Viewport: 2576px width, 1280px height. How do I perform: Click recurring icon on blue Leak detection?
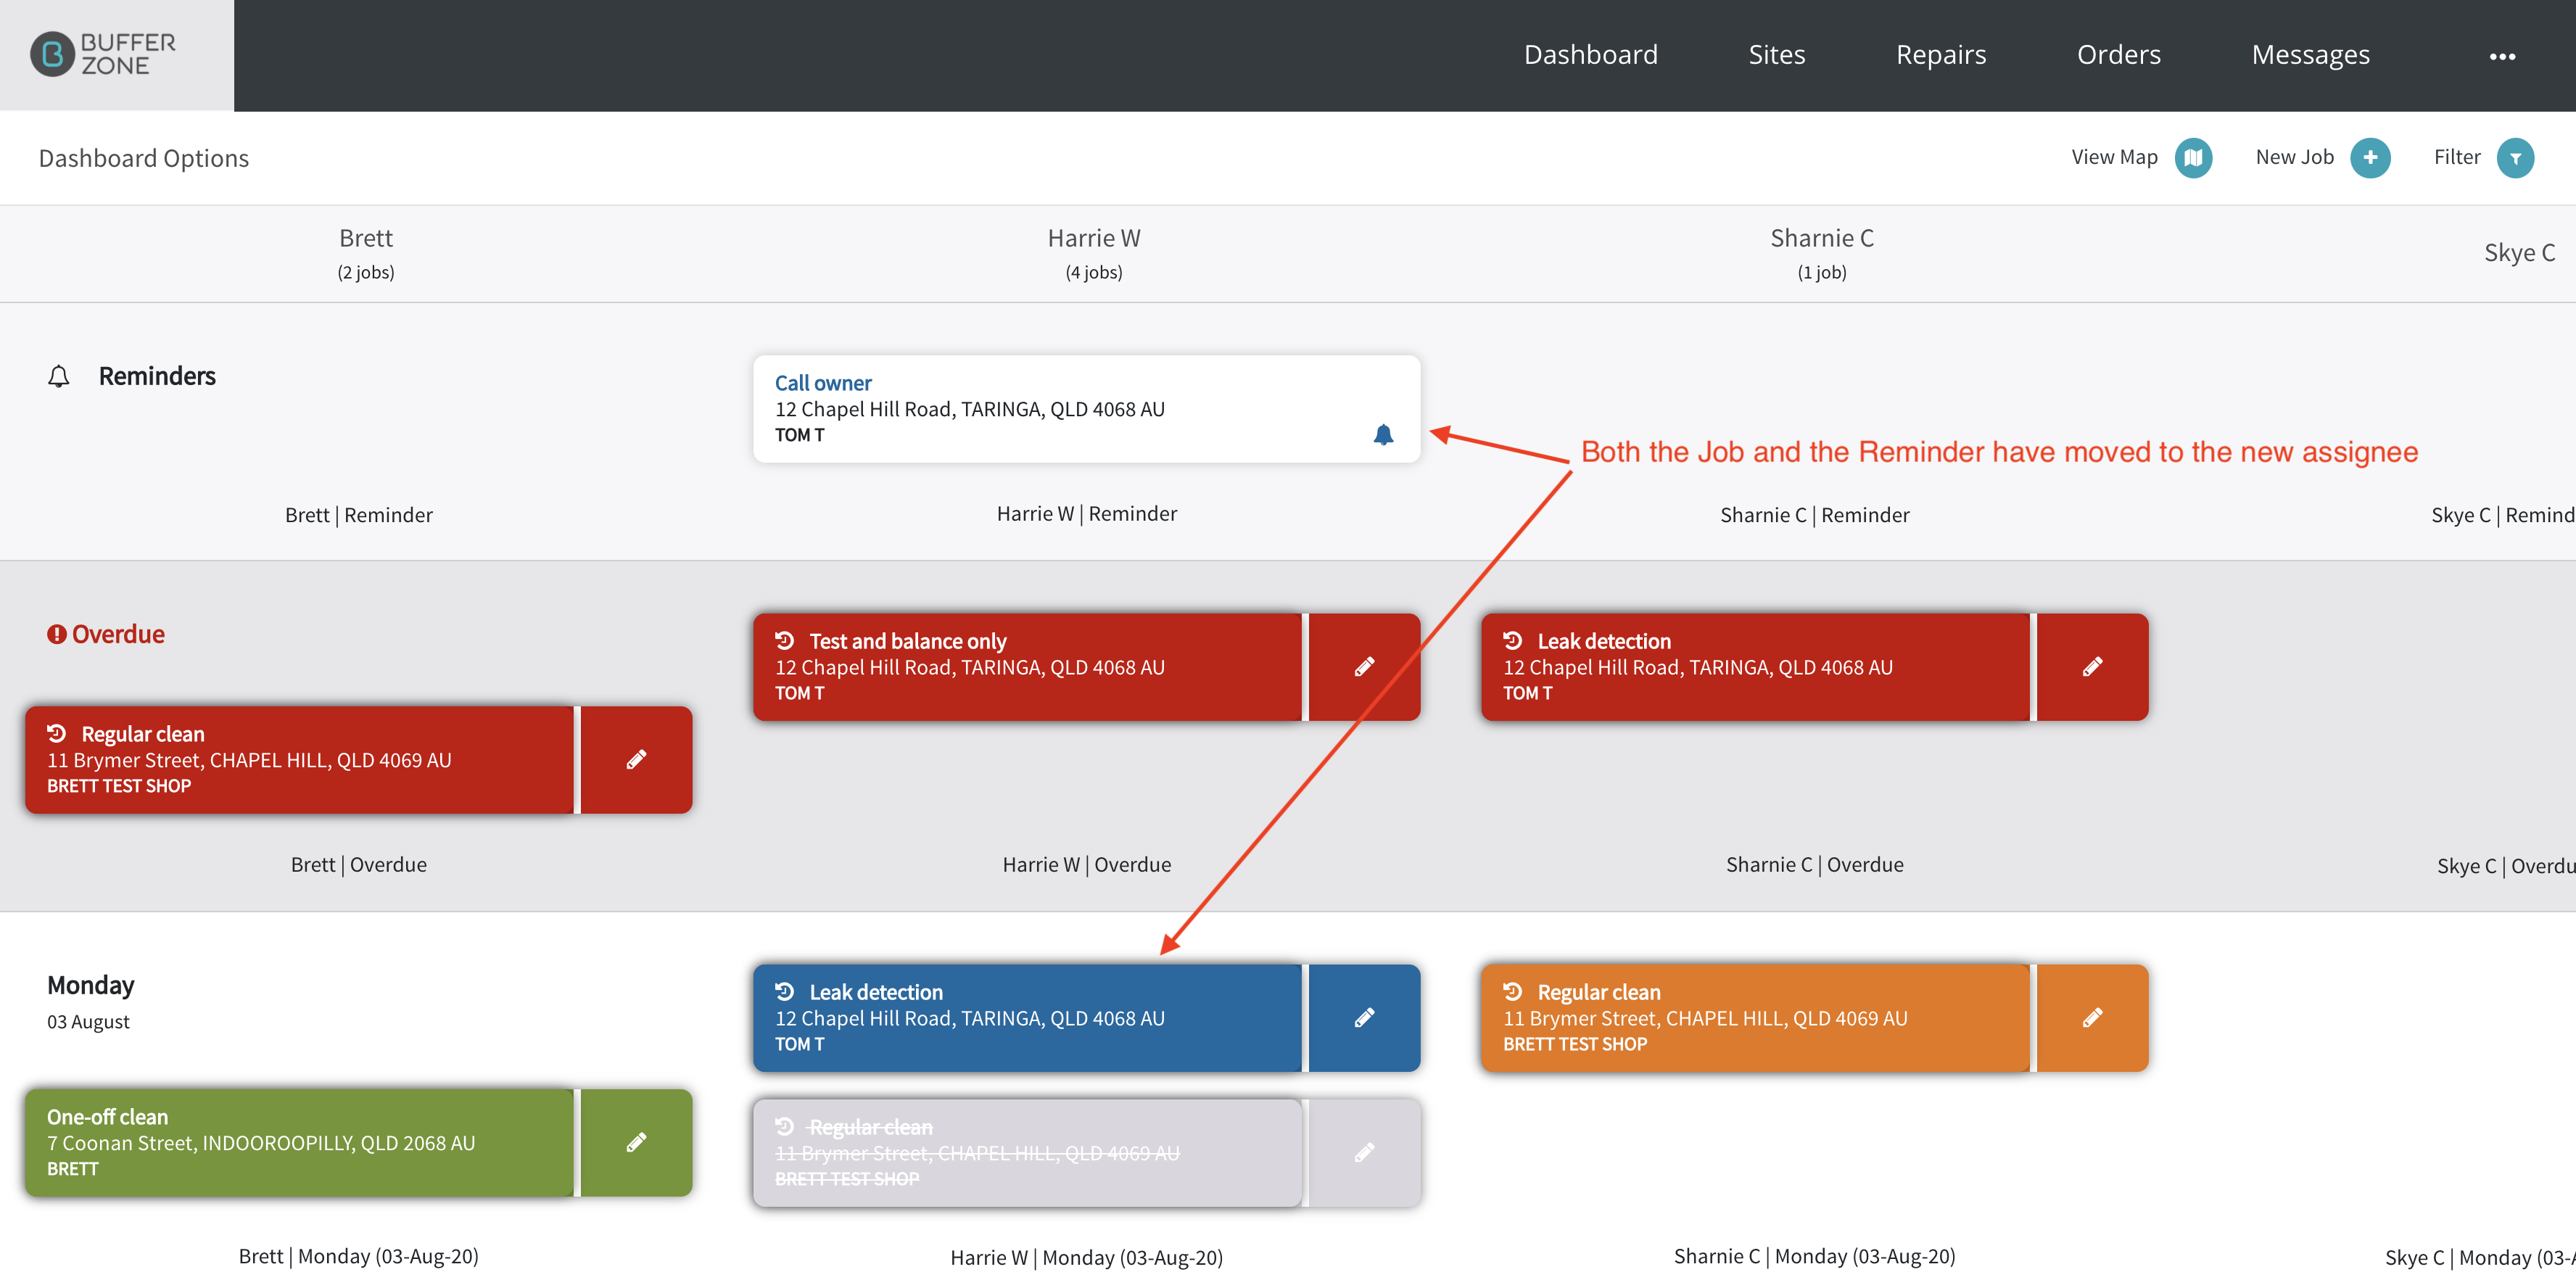[x=785, y=991]
